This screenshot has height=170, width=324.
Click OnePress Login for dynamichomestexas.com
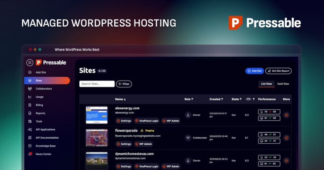coord(147,166)
